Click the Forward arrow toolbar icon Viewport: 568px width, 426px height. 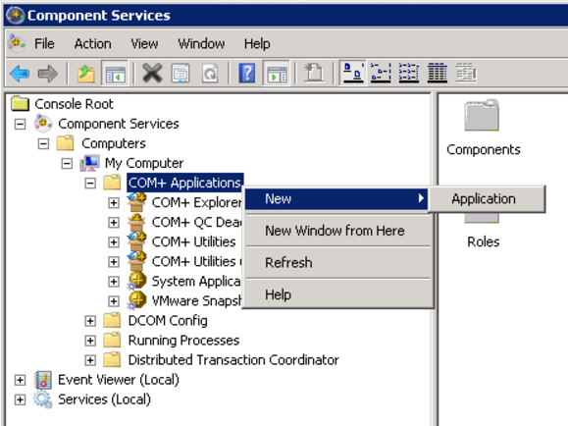[48, 74]
